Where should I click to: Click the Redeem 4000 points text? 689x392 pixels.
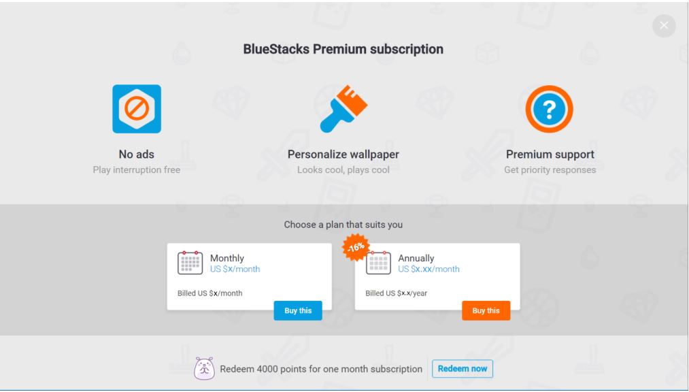point(321,369)
